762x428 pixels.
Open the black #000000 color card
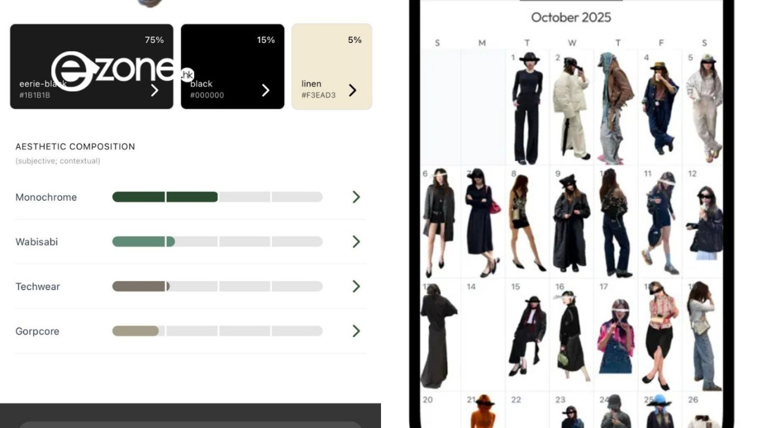pyautogui.click(x=233, y=67)
